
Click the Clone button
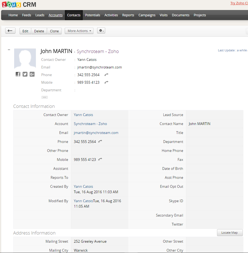click(54, 31)
